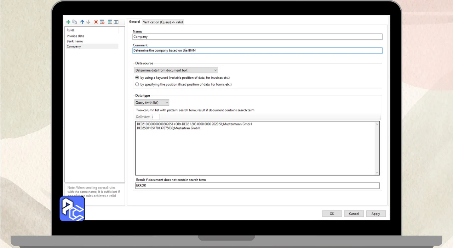Click the Cancel button
453x248 pixels.
click(354, 214)
